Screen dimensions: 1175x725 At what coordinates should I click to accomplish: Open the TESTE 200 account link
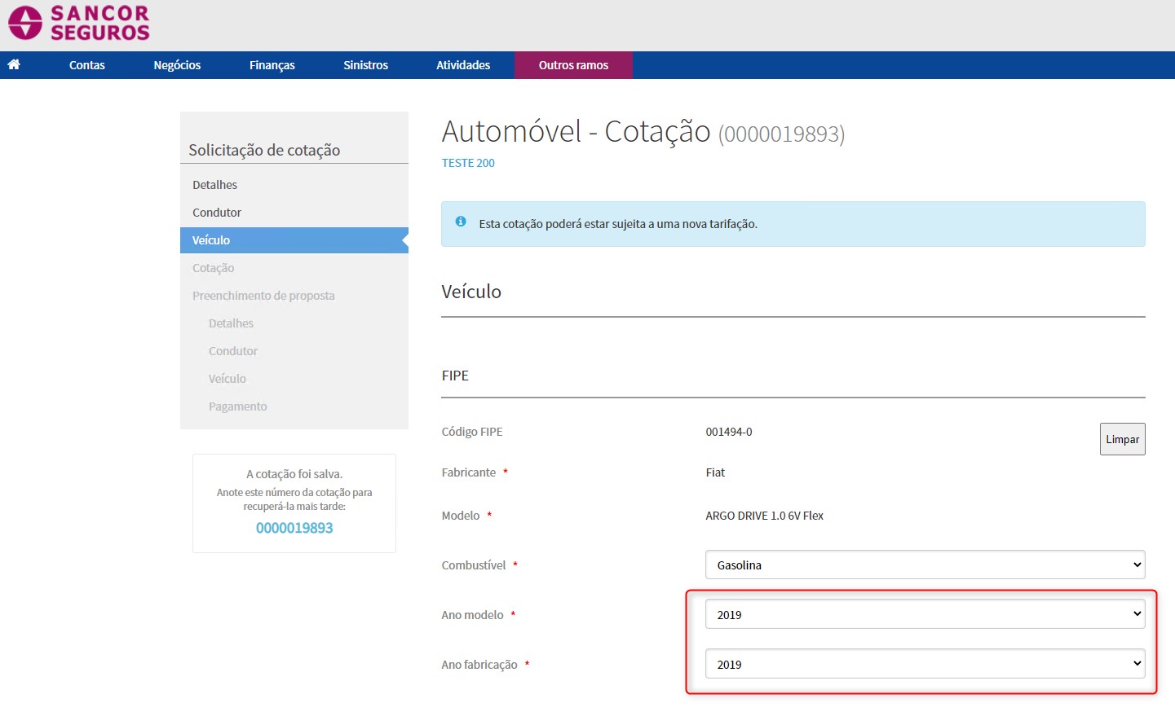tap(468, 163)
